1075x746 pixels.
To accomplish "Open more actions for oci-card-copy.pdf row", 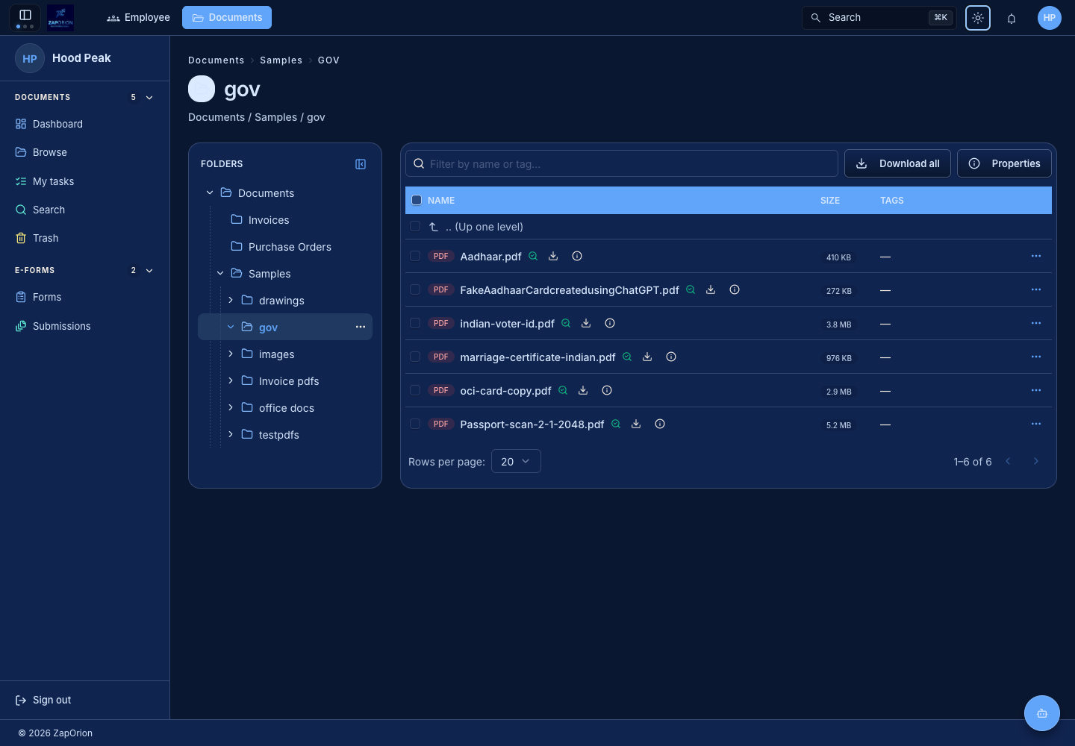I will (x=1036, y=390).
